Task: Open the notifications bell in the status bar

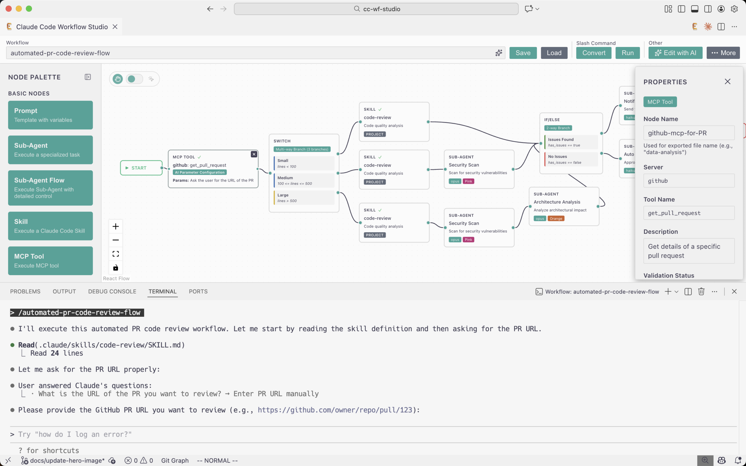Action: [739, 460]
